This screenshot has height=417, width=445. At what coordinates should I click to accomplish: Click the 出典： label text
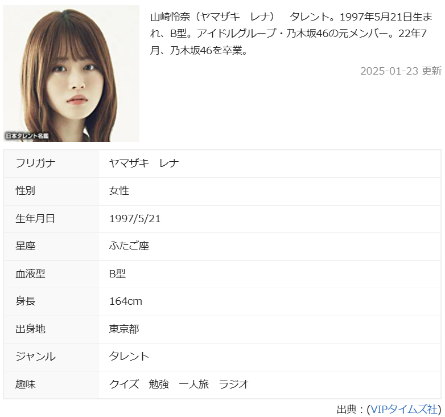coord(351,410)
